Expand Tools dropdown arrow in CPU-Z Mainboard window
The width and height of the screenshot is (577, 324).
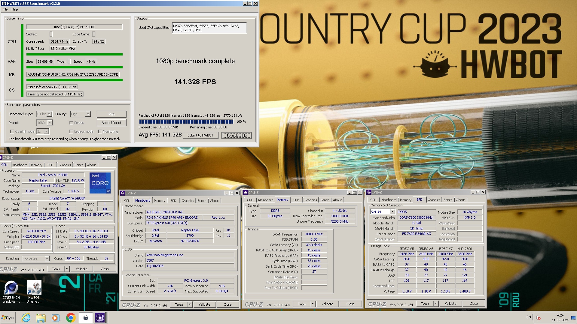click(x=190, y=304)
